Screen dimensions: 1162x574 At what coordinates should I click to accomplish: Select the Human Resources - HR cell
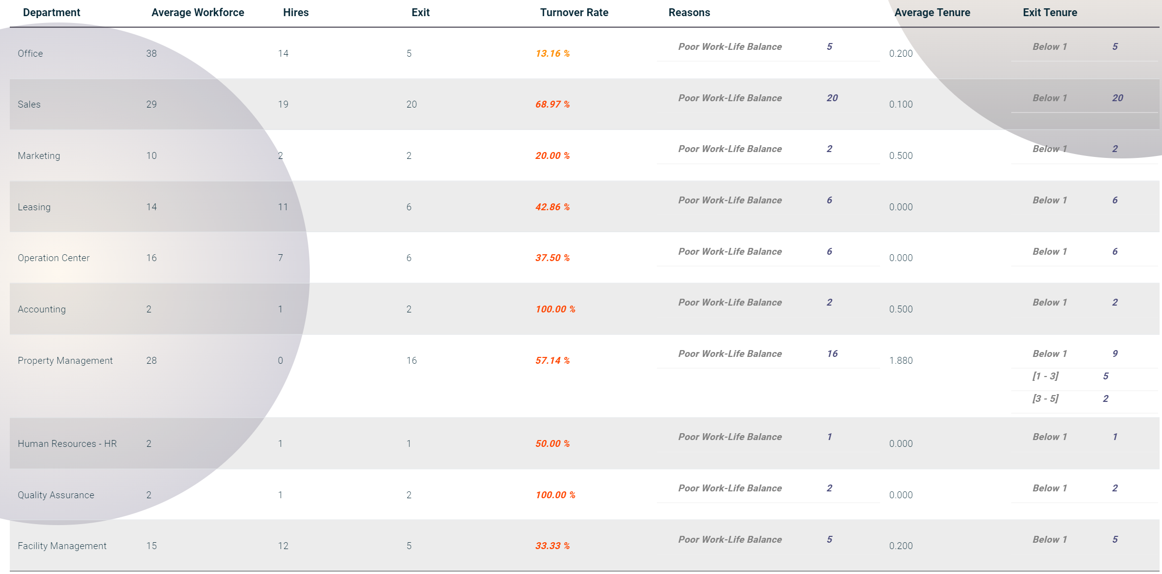pyautogui.click(x=67, y=443)
